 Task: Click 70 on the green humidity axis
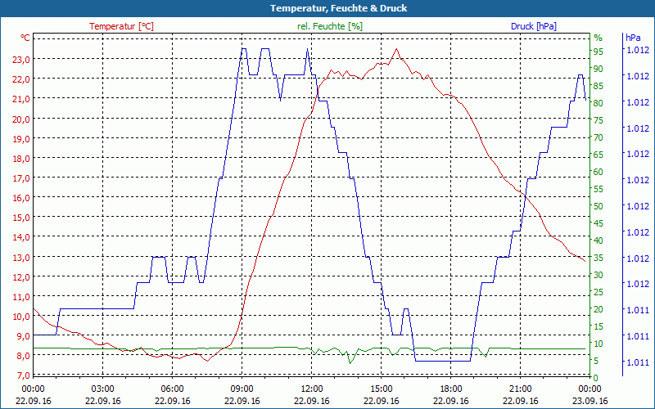click(599, 137)
